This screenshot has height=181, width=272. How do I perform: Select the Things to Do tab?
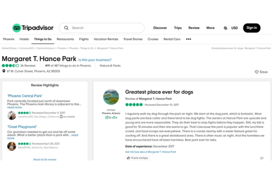pos(43,39)
